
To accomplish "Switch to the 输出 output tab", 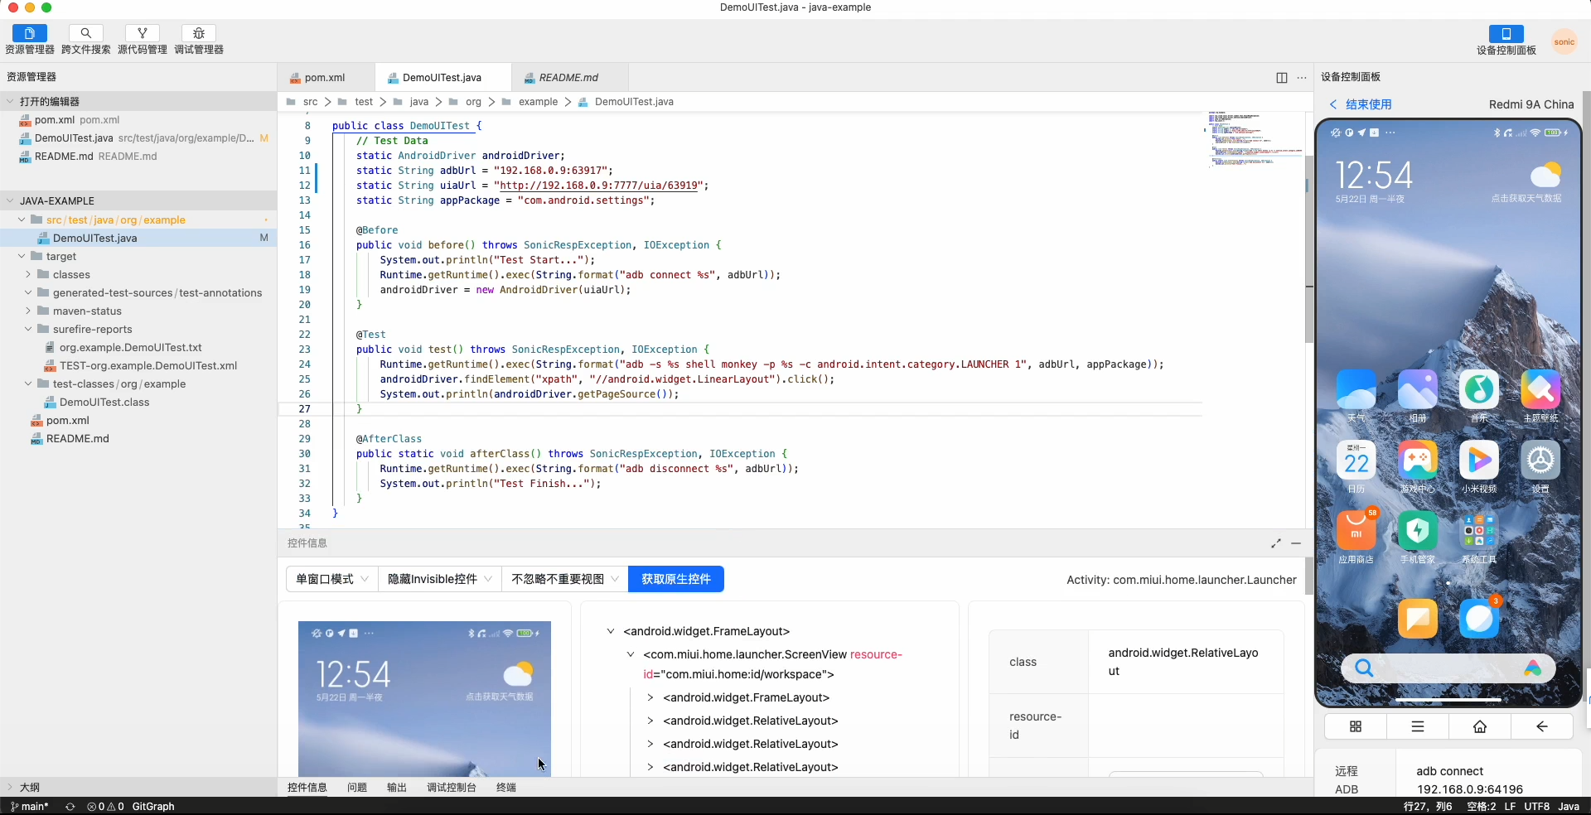I will 397,788.
